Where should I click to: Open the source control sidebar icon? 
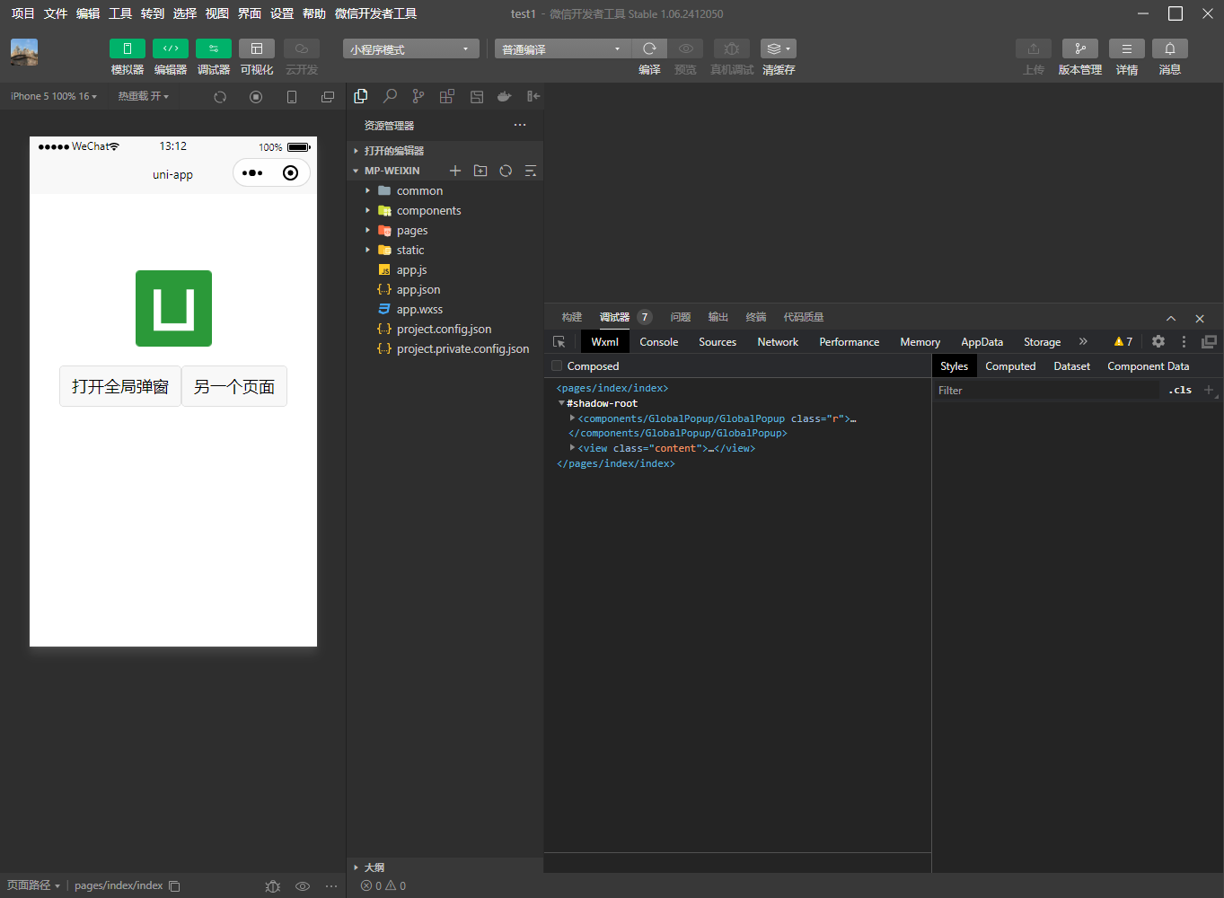(418, 96)
